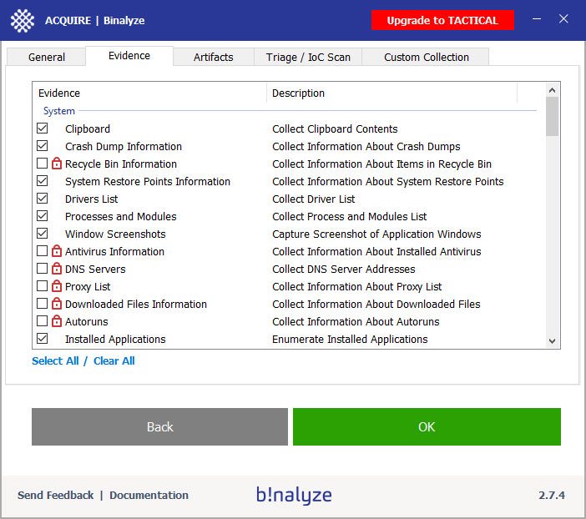Select 'Collect Process and Modules List' text
The height and width of the screenshot is (519, 586).
tap(349, 217)
